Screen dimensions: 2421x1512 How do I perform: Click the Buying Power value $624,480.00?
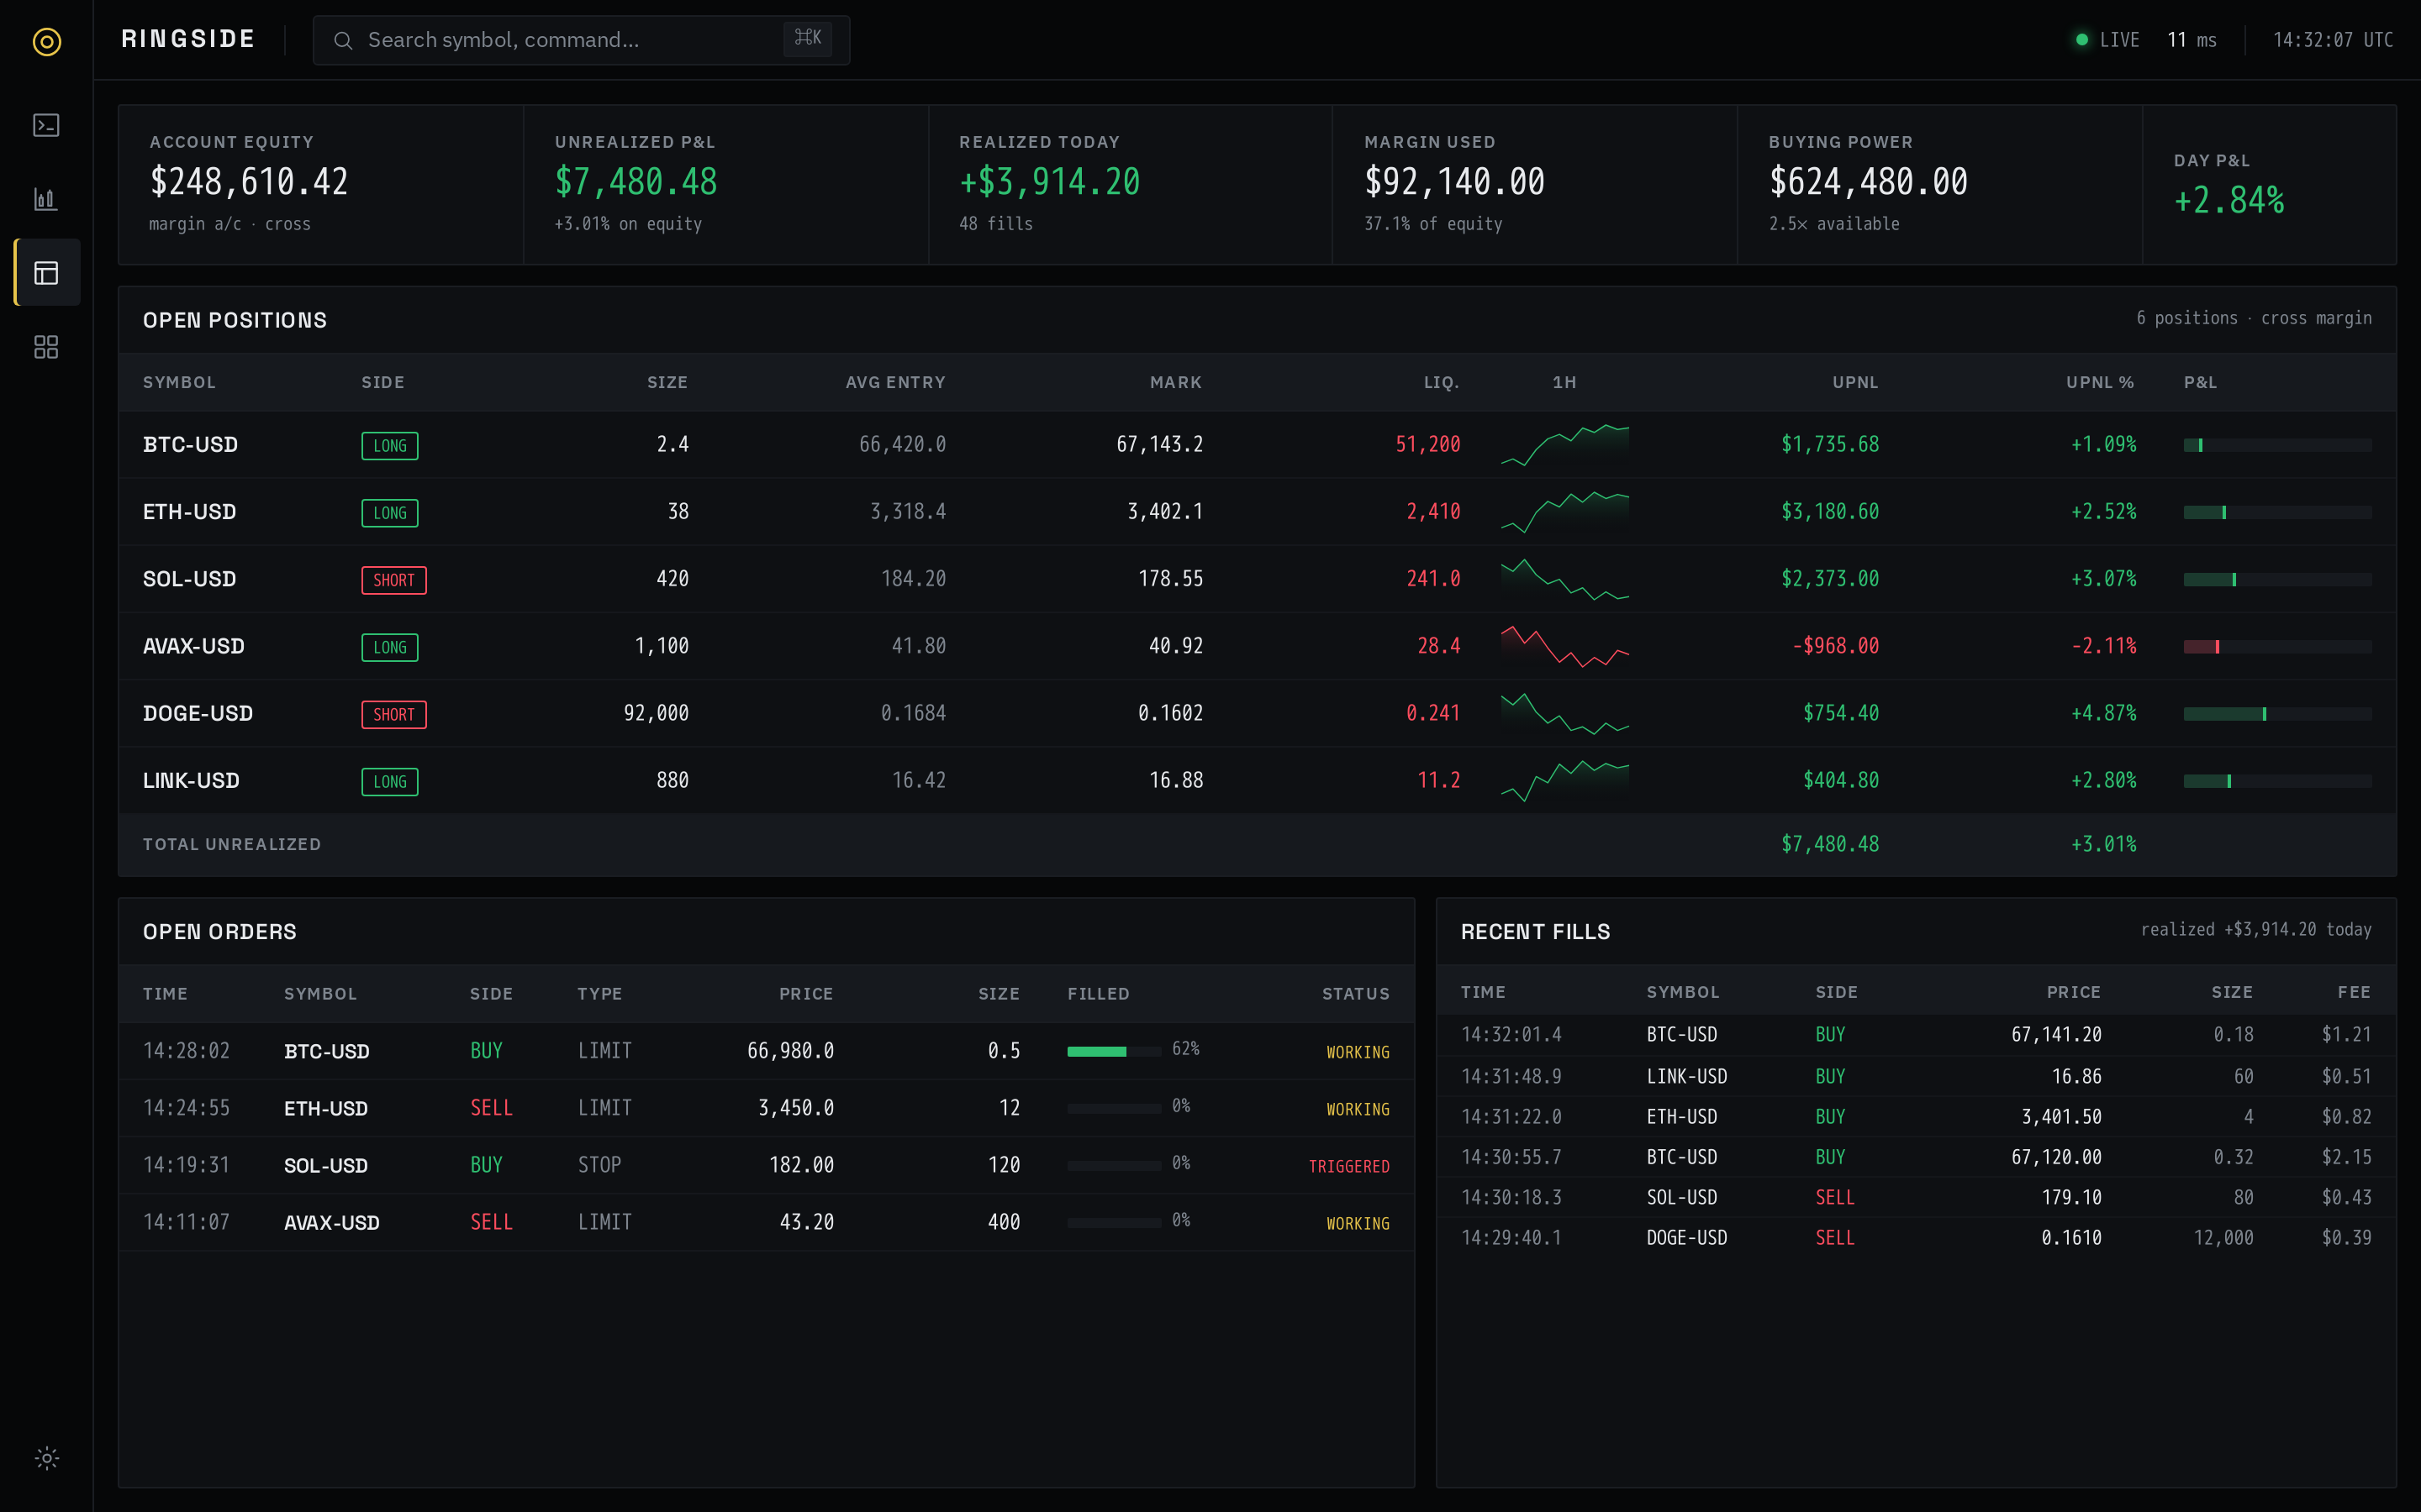(x=1868, y=182)
